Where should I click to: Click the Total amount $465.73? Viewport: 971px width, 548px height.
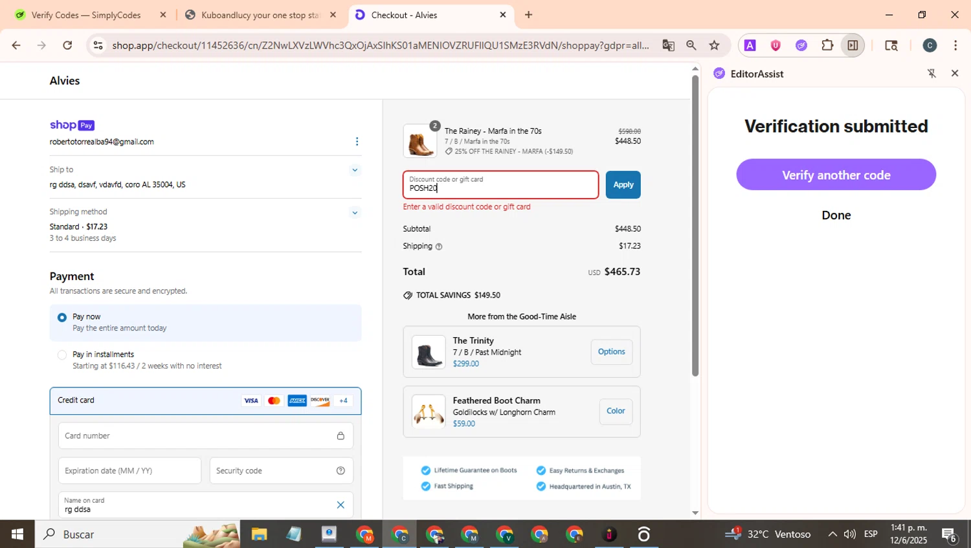coord(622,272)
